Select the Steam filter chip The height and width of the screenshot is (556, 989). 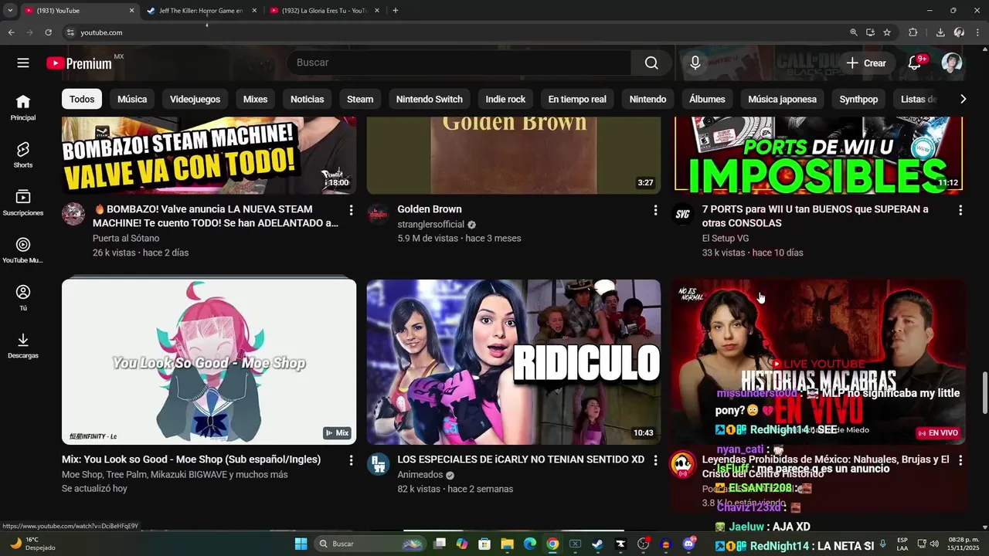point(360,99)
